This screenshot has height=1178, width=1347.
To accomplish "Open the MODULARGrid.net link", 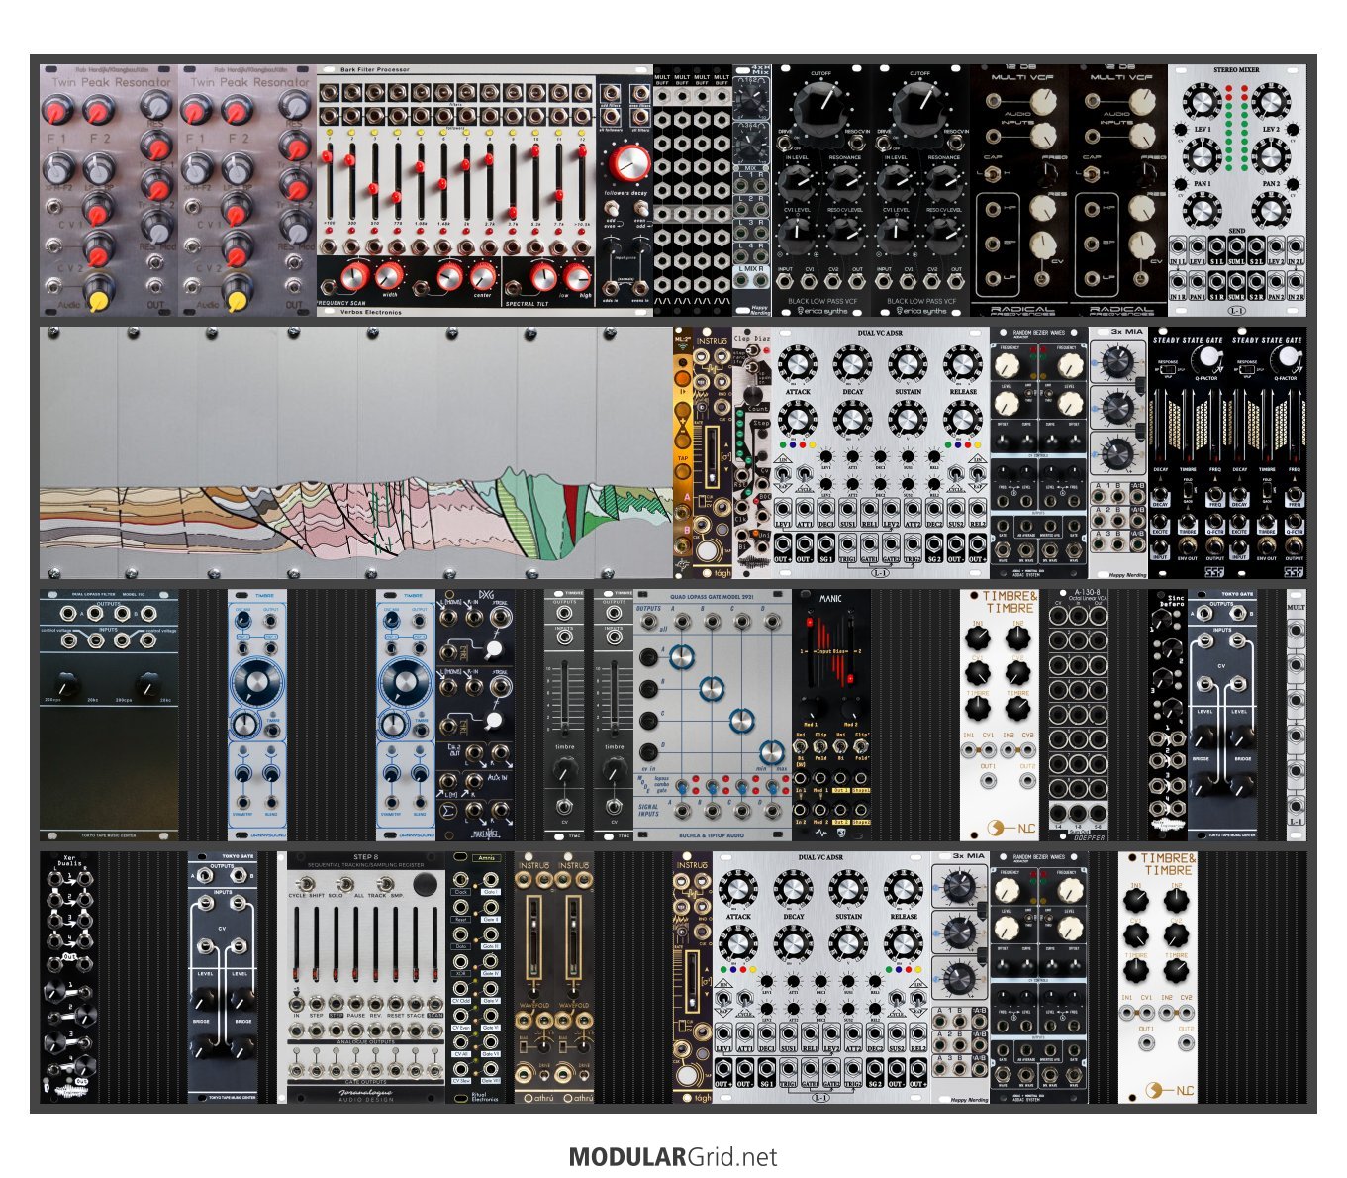I will click(673, 1157).
